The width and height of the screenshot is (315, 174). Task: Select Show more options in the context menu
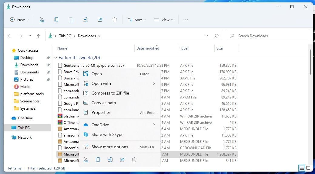pos(110,147)
